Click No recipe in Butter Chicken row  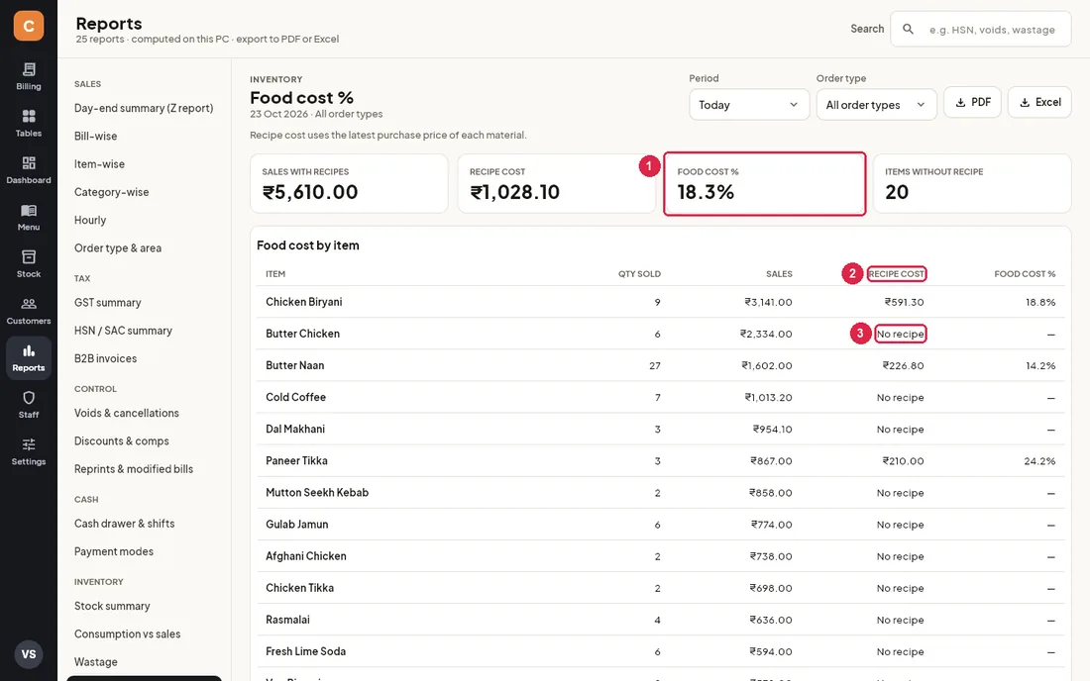[x=900, y=334]
